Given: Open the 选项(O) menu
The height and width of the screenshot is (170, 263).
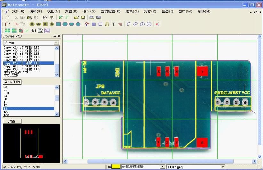Looking at the screenshot, I should pos(132,12).
